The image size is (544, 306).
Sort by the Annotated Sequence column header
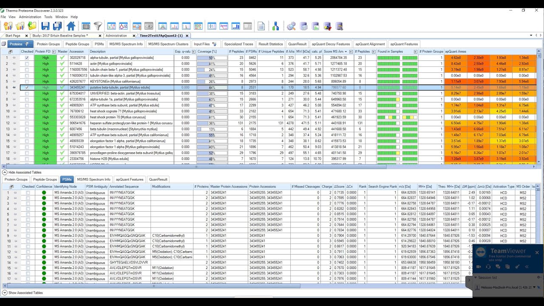(130, 187)
